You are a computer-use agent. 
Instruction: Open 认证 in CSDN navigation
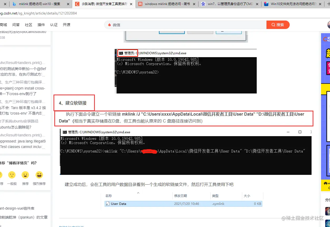[x=54, y=25]
